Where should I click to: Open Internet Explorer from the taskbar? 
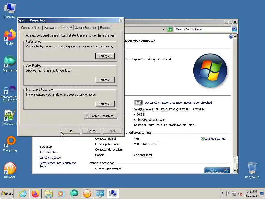(x=23, y=194)
